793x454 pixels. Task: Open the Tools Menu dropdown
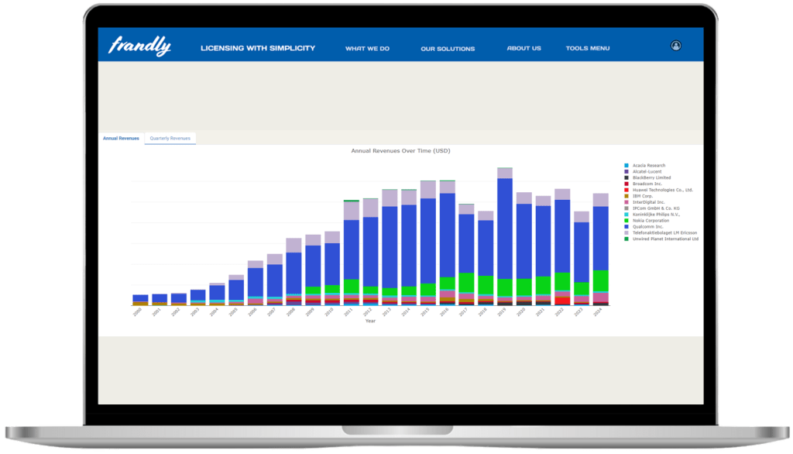click(587, 48)
